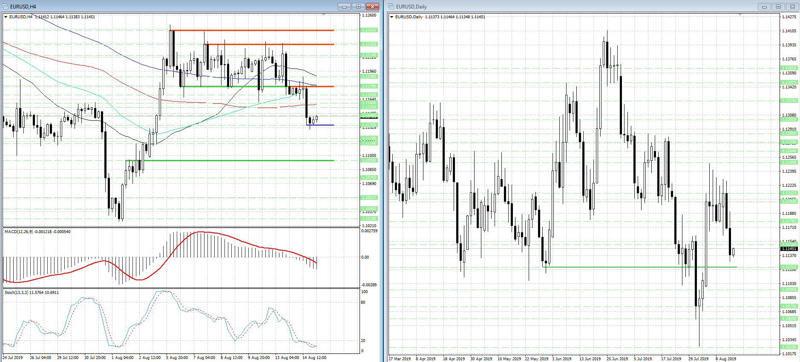This screenshot has height=362, width=800.
Task: Select the long green line on the Daily chart
Action: pyautogui.click(x=639, y=267)
